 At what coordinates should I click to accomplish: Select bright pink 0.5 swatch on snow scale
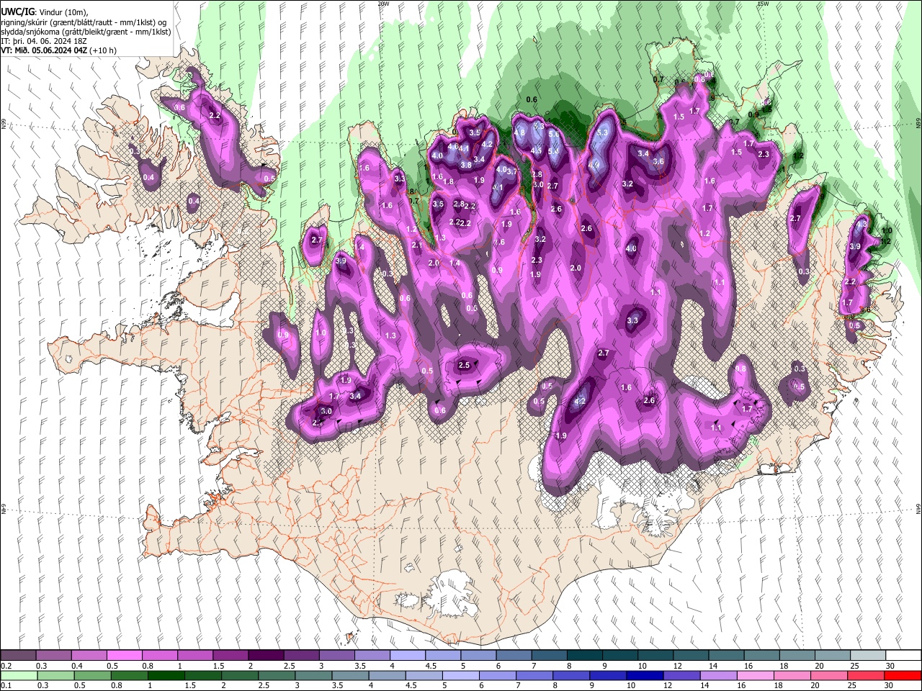124,656
